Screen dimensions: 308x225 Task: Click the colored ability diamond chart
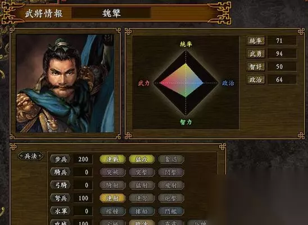pos(186,83)
